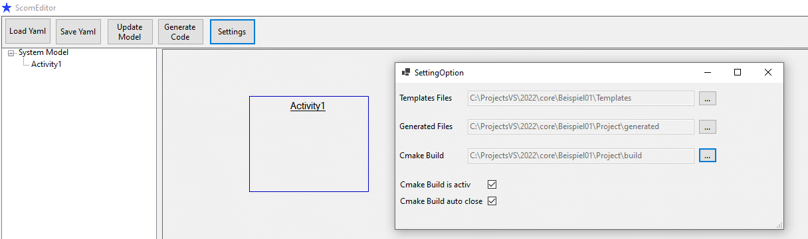Click the Generate Code button
Viewport: 808px width, 239px height.
click(180, 32)
